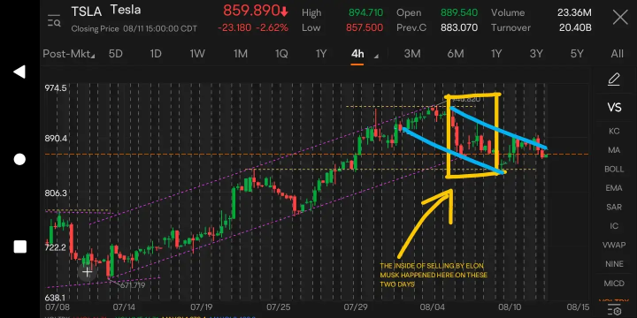Toggle the EMA indicator
637x318 pixels.
click(x=614, y=188)
